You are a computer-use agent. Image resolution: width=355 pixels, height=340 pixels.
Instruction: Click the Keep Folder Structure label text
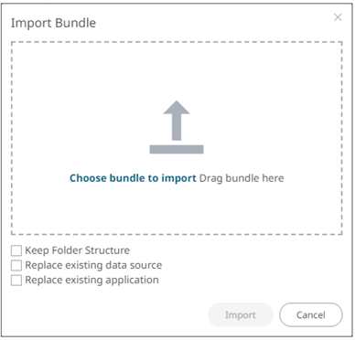click(78, 250)
